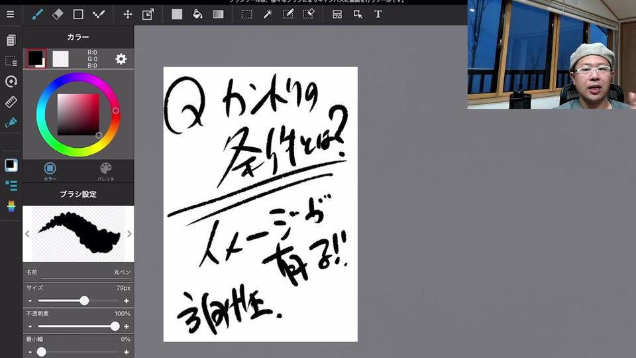Open the rainbow color palette sidebar icon
Viewport: 636px width, 358px height.
pyautogui.click(x=11, y=206)
